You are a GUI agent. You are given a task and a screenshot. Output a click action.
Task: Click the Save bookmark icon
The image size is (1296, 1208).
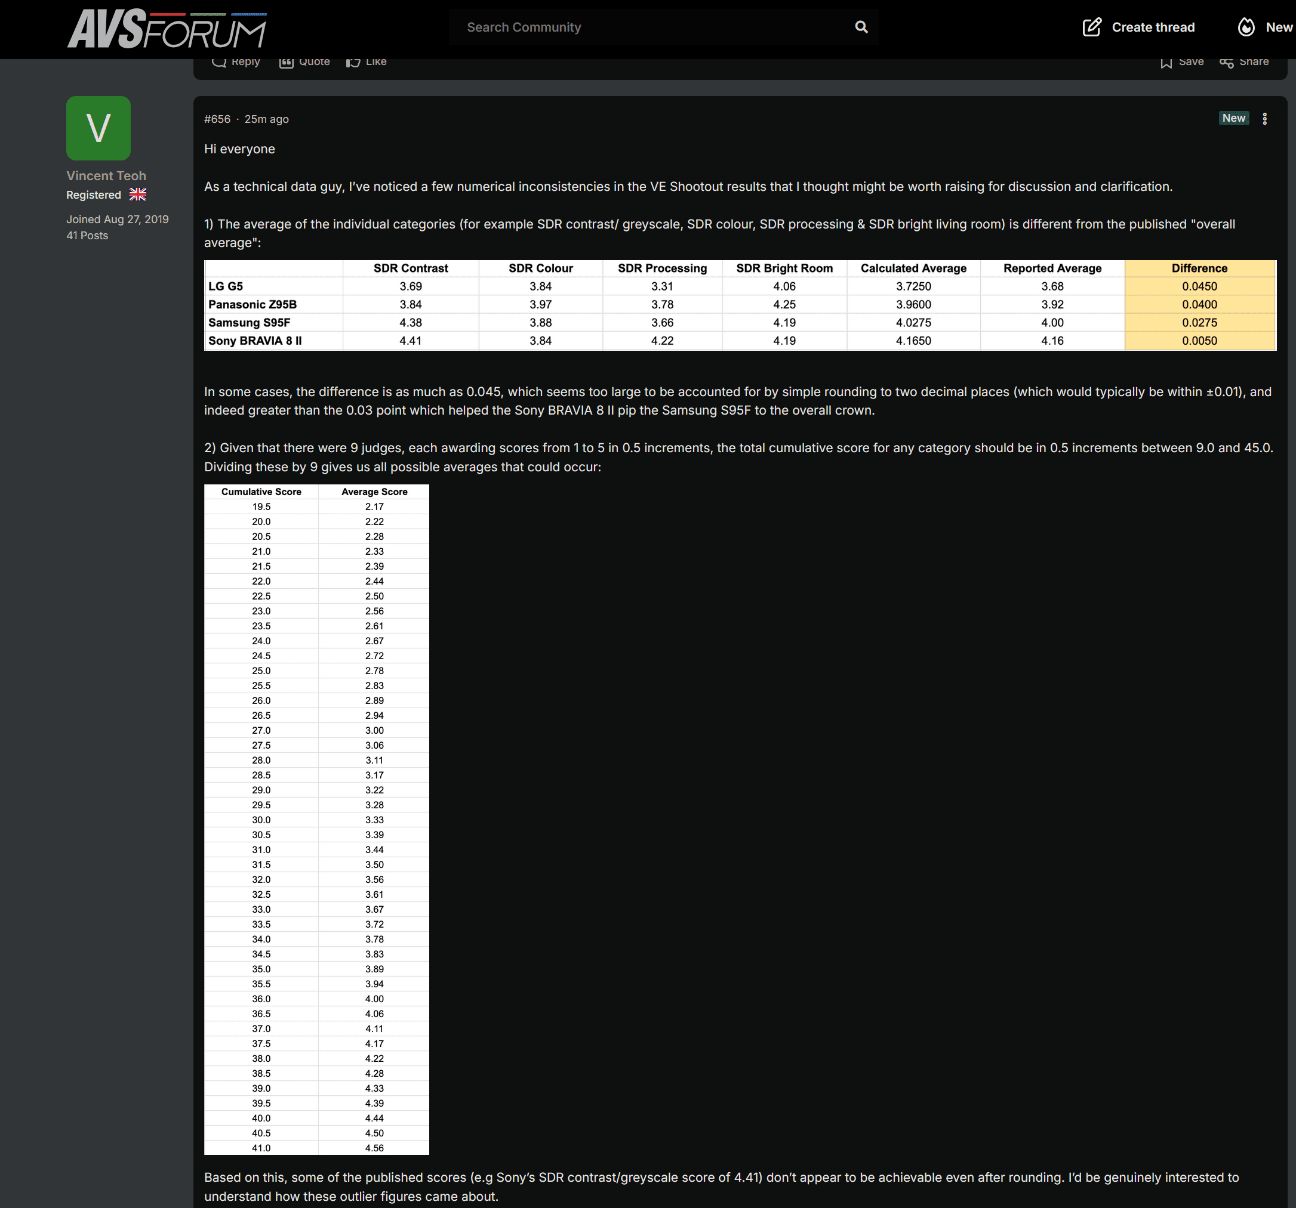[x=1166, y=62]
